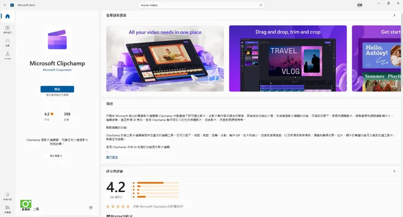
Task: Open the second-to-last icon in the sidebar
Action: coord(8,196)
